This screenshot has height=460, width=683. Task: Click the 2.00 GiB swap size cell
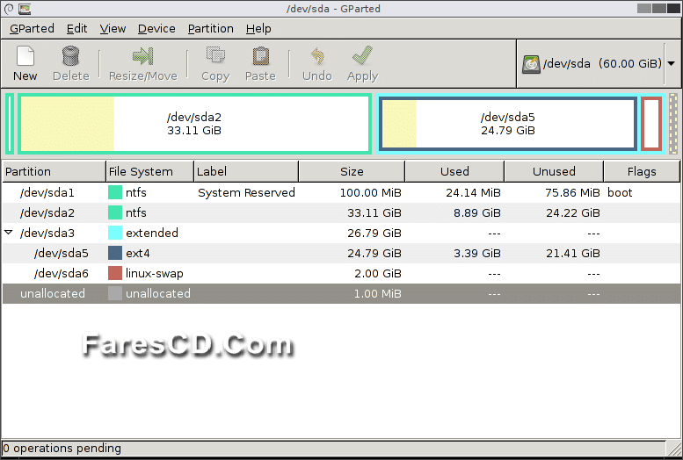click(378, 273)
